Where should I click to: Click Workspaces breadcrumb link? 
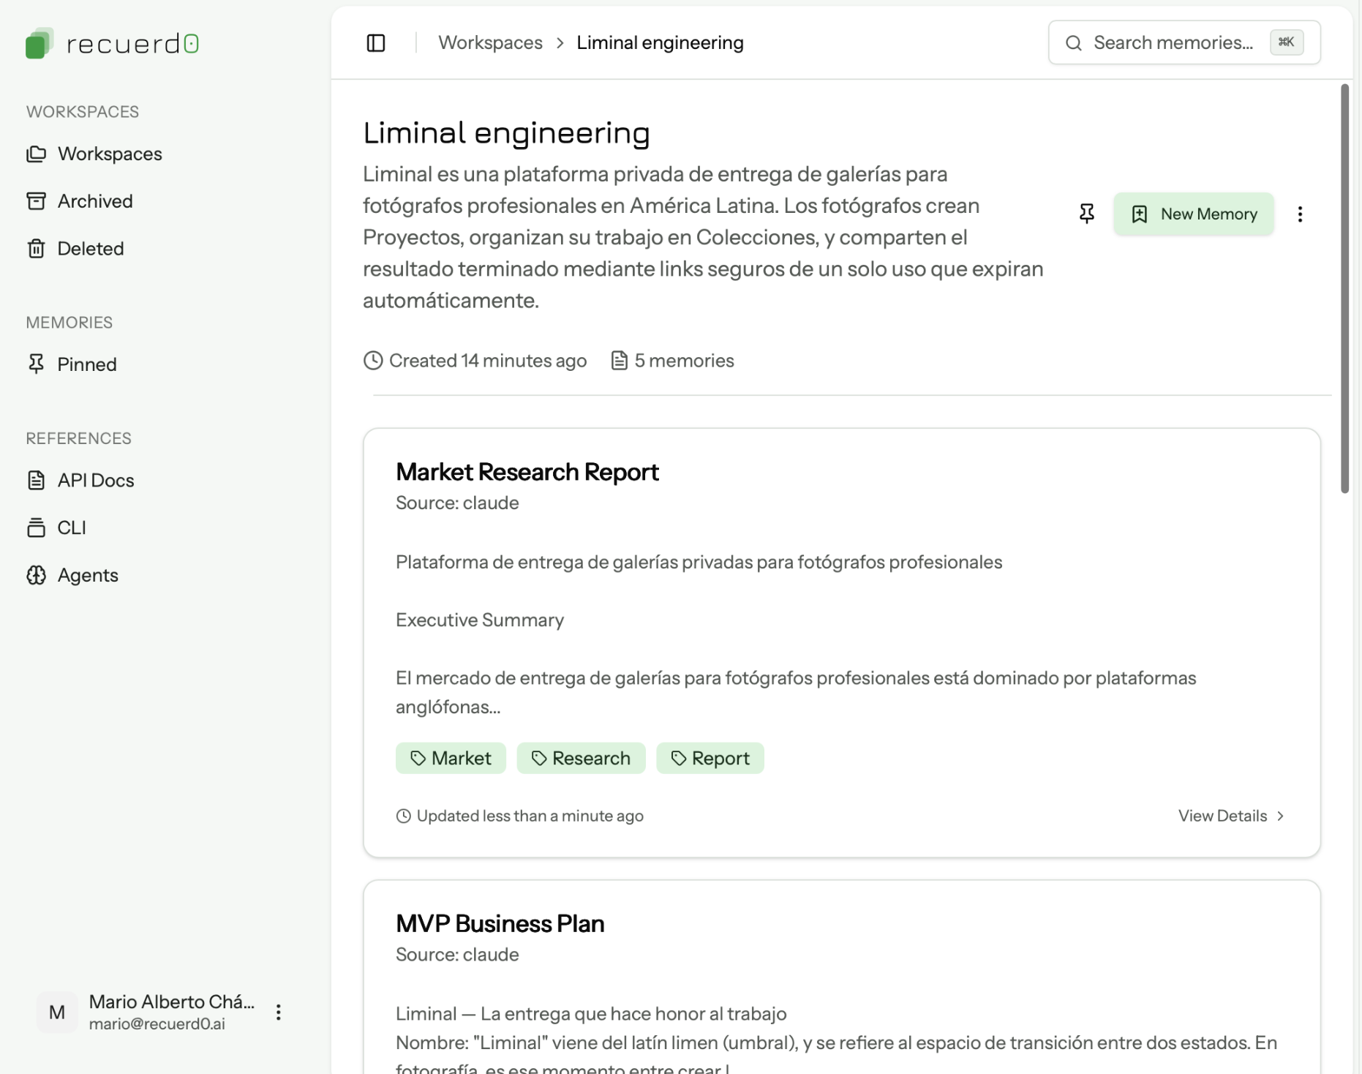[x=490, y=42]
